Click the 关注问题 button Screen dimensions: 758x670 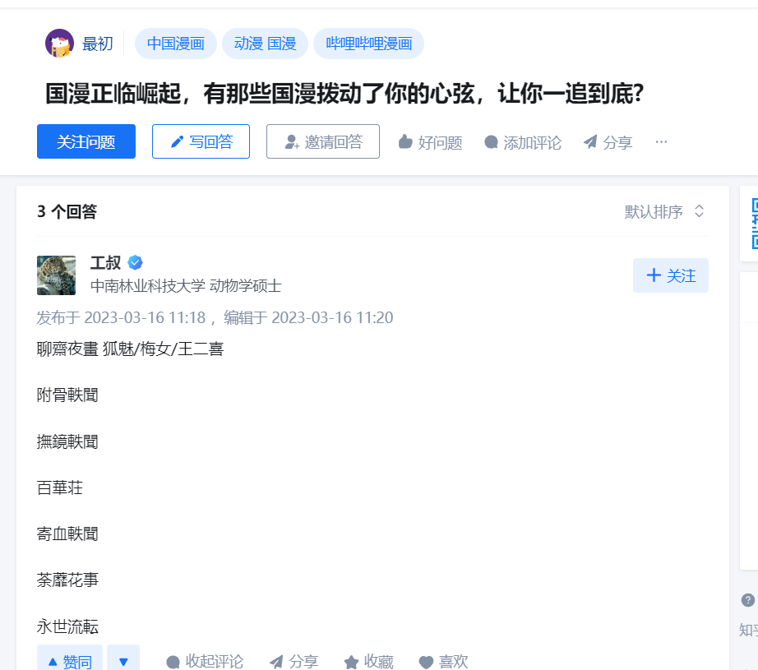pos(86,141)
